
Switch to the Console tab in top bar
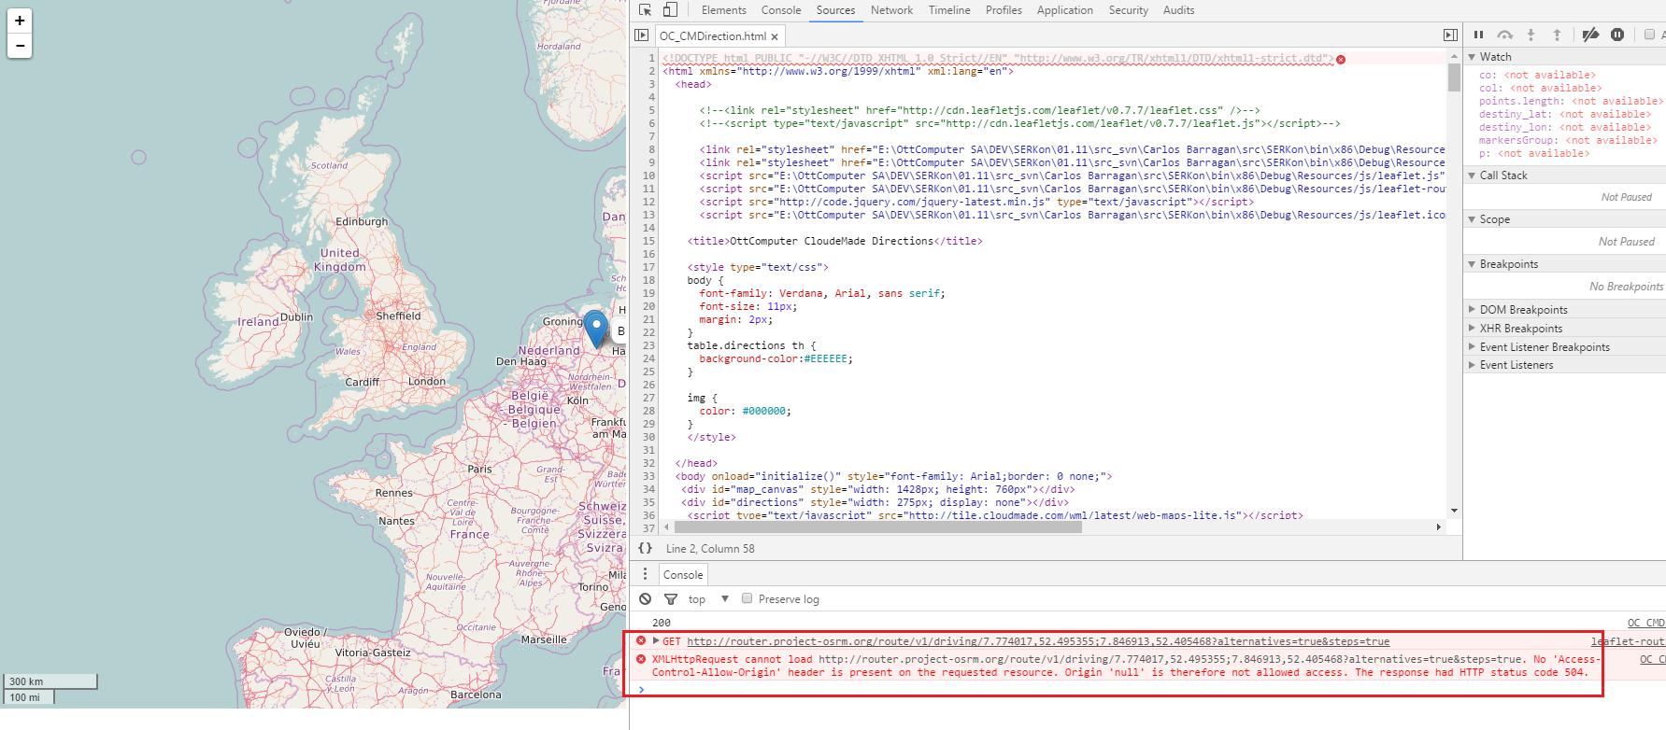pos(781,10)
